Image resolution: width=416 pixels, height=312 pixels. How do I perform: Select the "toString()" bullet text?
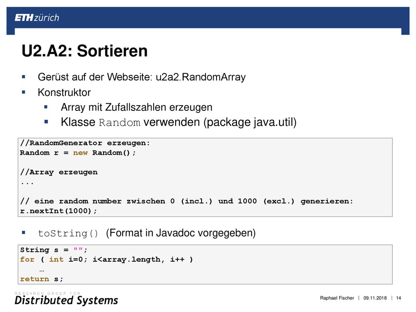pyautogui.click(x=68, y=233)
